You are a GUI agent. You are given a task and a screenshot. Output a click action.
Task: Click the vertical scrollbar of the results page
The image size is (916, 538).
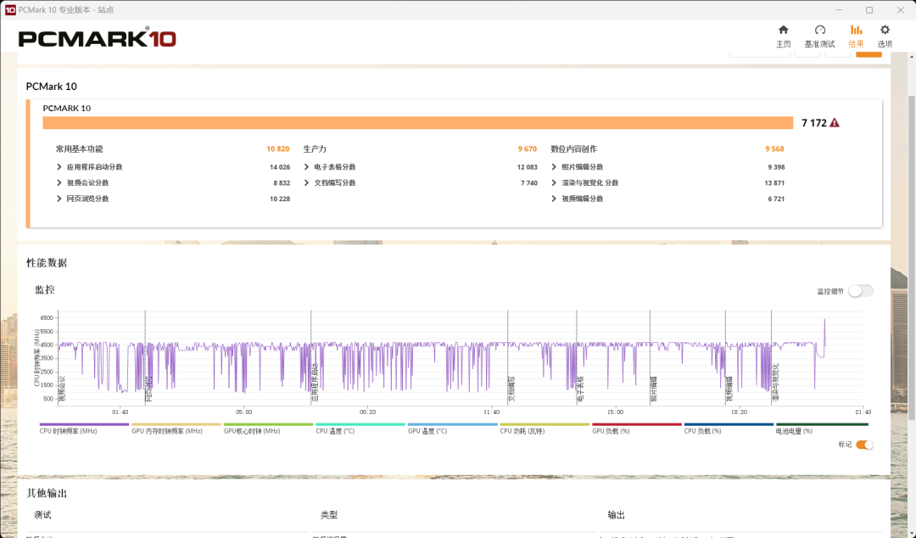click(x=912, y=257)
